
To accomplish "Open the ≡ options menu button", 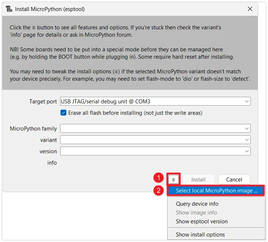I will point(174,180).
